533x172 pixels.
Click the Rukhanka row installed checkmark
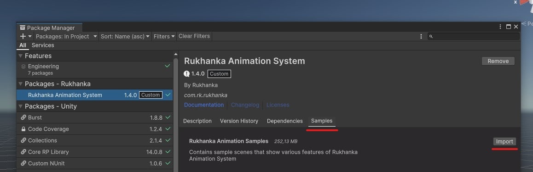[x=168, y=95]
